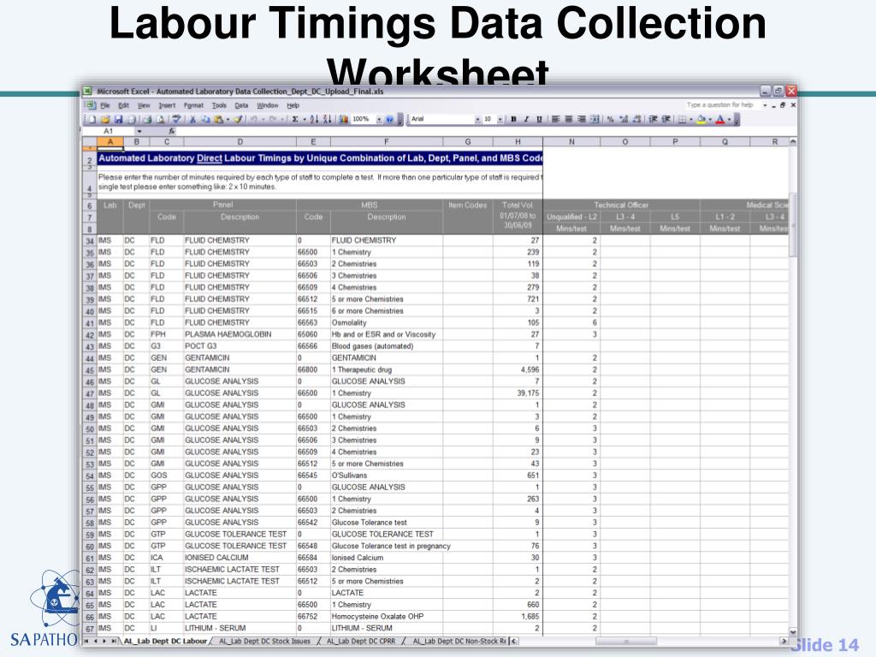This screenshot has width=876, height=657.
Task: Select column header D
Action: (240, 142)
